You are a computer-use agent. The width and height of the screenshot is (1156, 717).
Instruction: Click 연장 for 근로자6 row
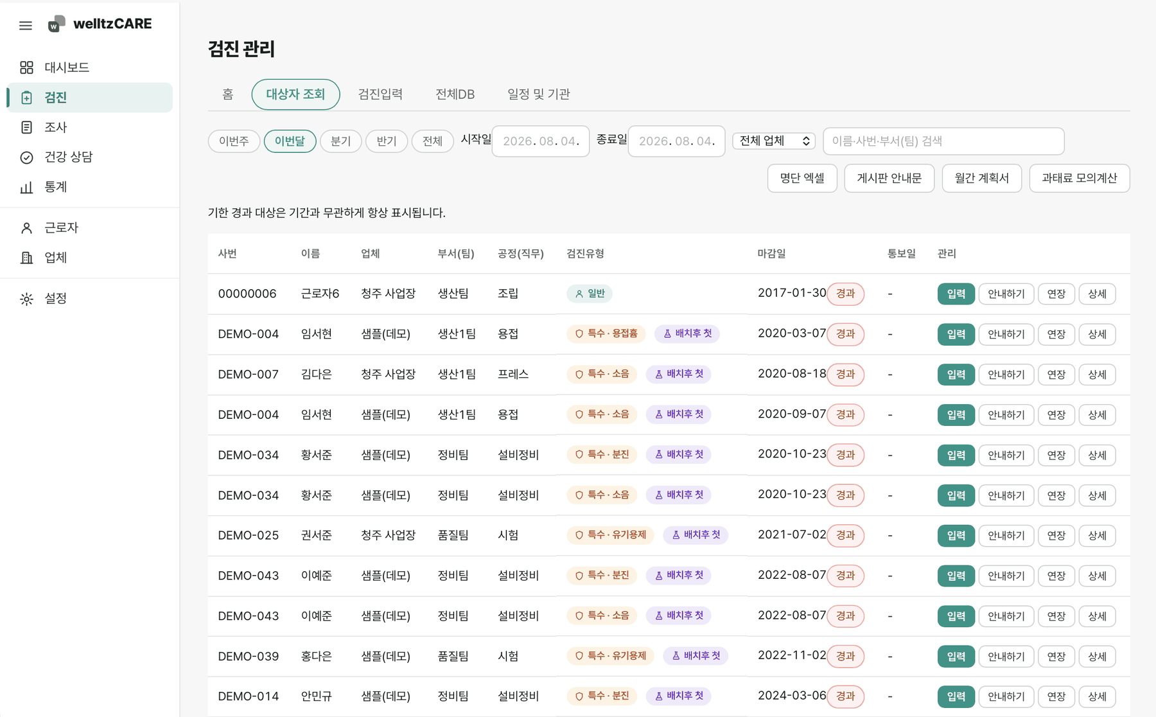pyautogui.click(x=1056, y=294)
